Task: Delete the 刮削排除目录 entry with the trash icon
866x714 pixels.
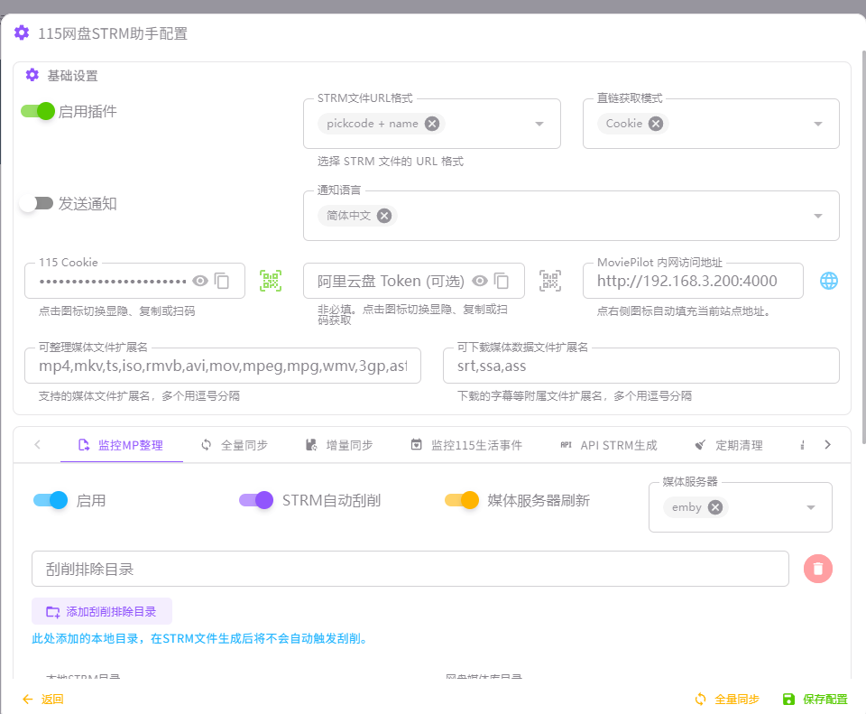Action: [x=817, y=569]
